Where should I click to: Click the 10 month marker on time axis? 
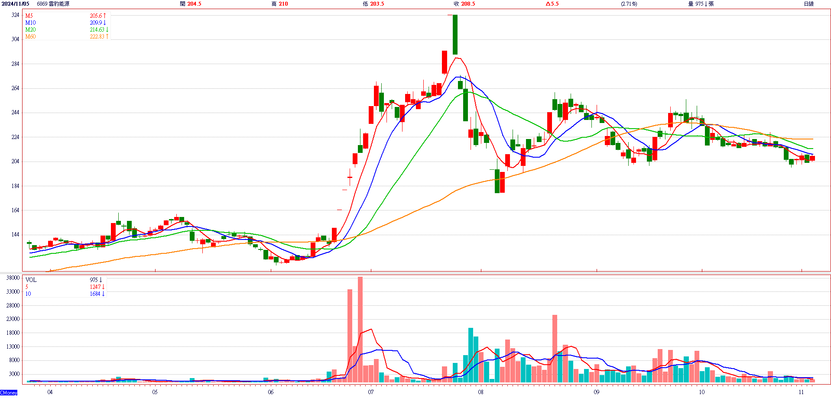[701, 392]
